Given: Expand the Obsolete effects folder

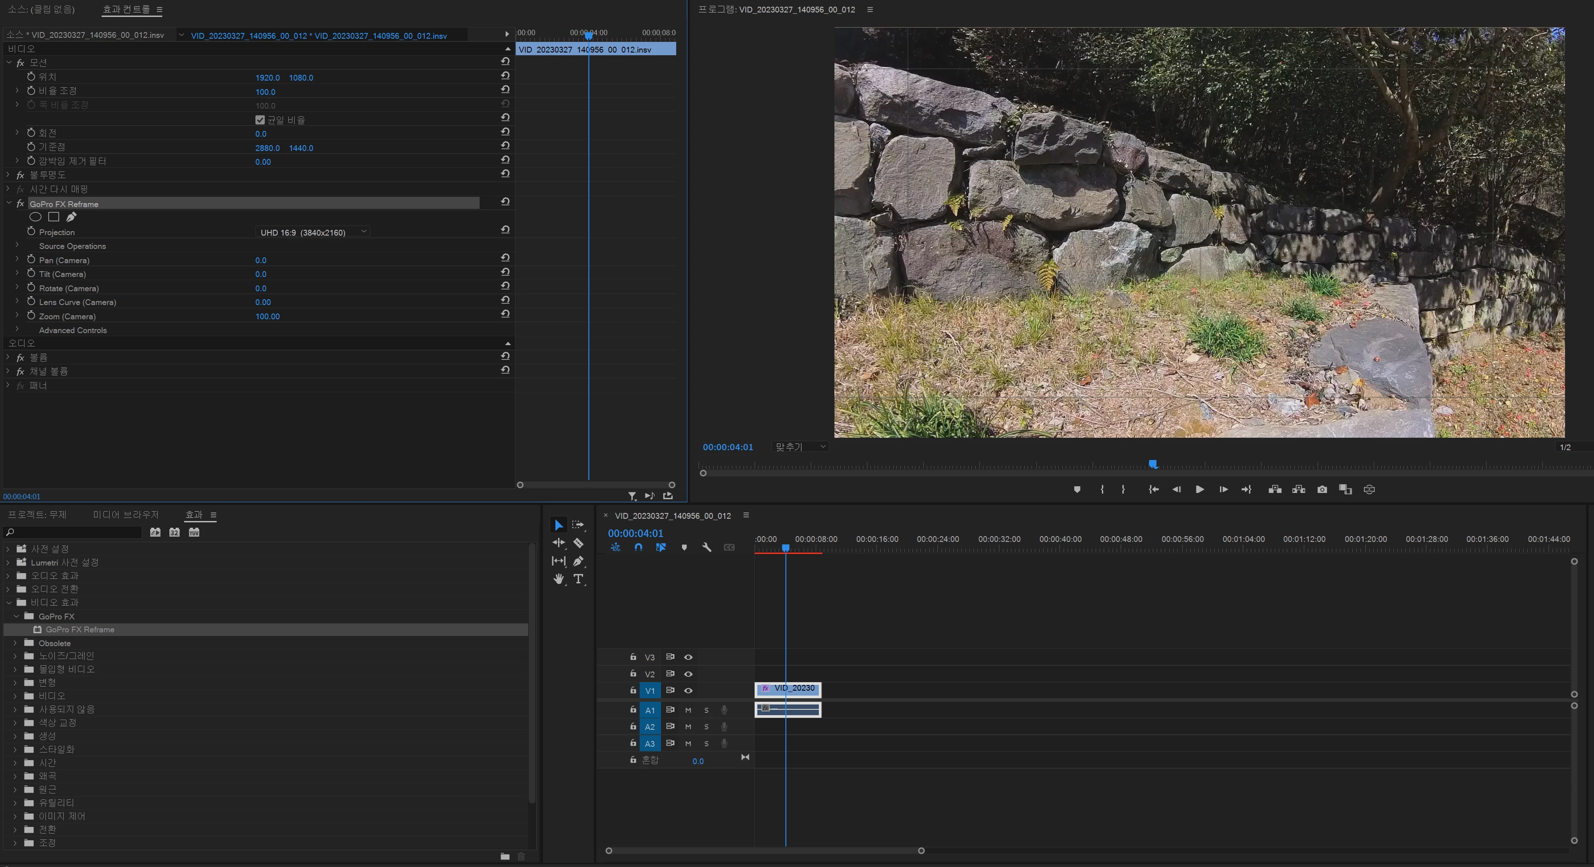Looking at the screenshot, I should click(16, 643).
